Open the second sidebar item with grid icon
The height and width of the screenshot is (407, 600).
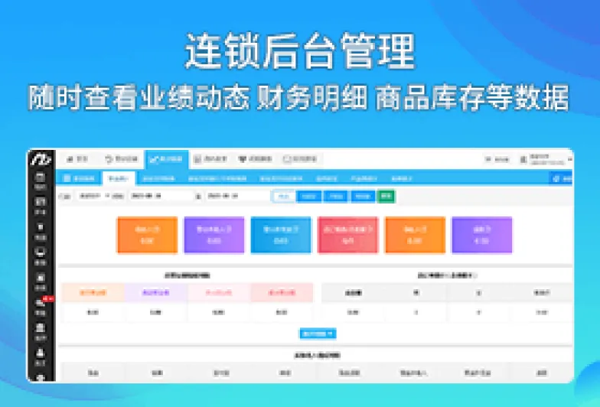point(41,207)
